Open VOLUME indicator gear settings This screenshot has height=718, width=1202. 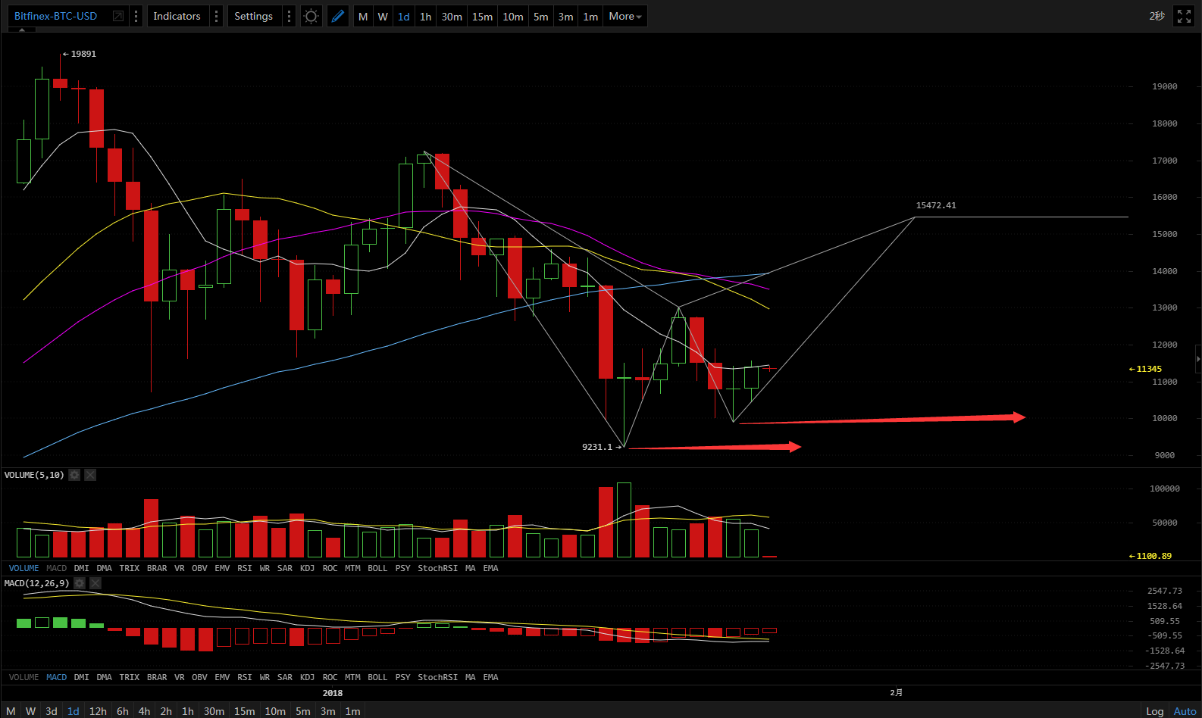pyautogui.click(x=74, y=475)
